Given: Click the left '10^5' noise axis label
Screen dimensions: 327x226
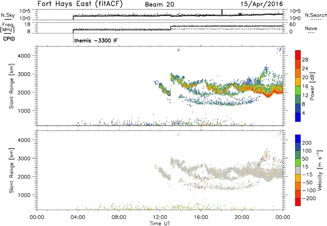Looking at the screenshot, I should coord(25,11).
